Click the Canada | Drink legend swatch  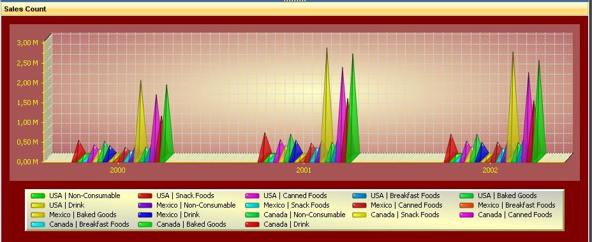252,224
